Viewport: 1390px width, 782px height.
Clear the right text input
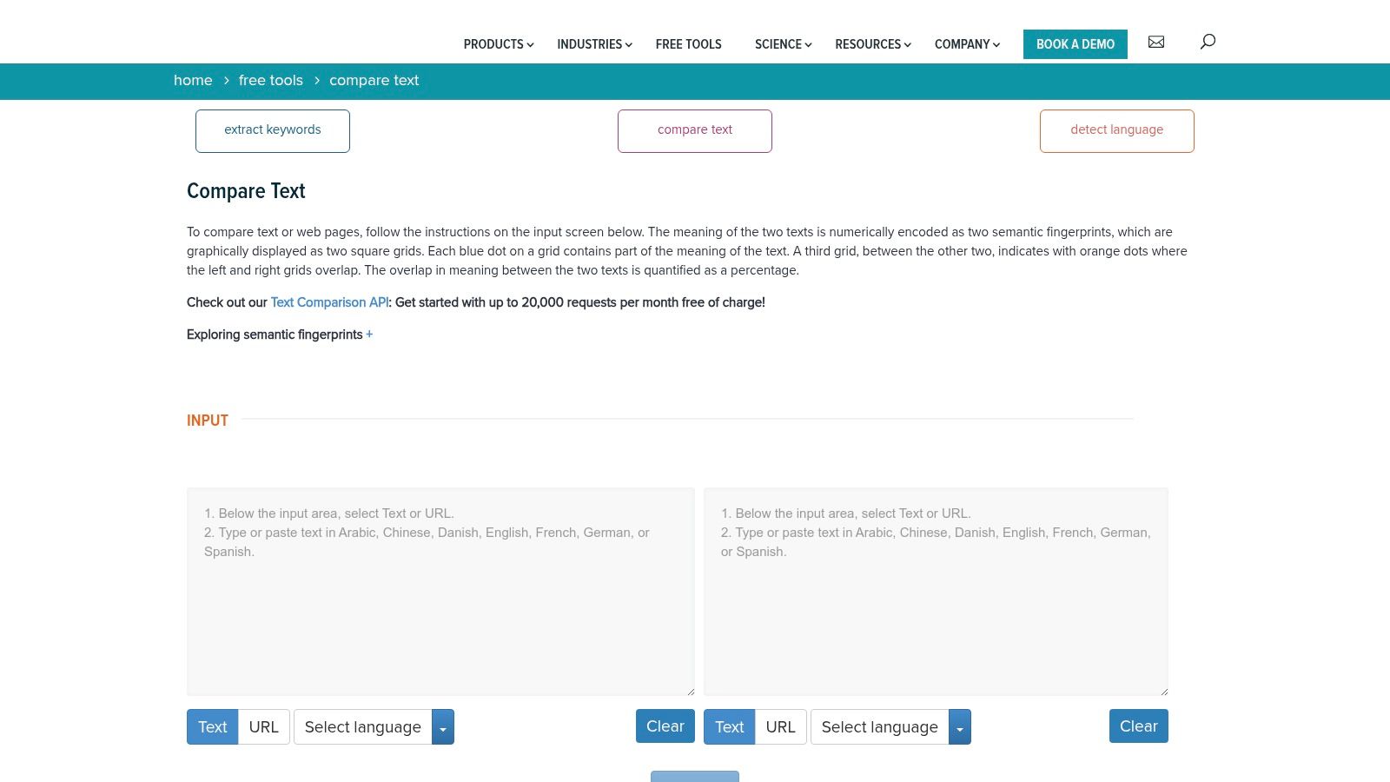click(1138, 726)
